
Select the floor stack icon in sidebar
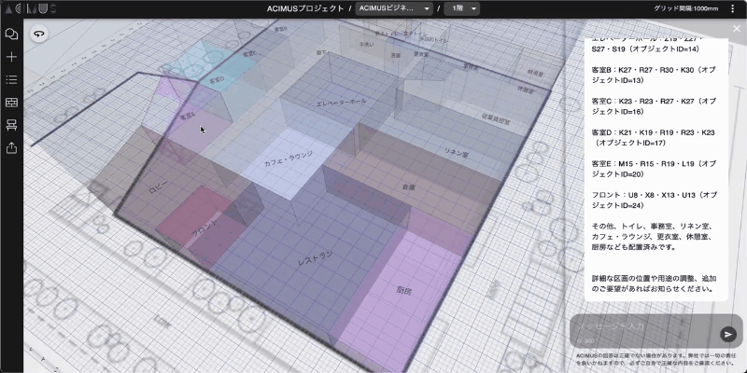pos(12,125)
